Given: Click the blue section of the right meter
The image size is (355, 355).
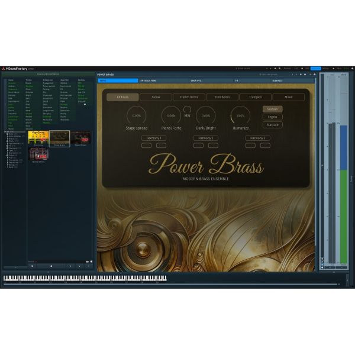Looking at the screenshot, I should [344, 147].
